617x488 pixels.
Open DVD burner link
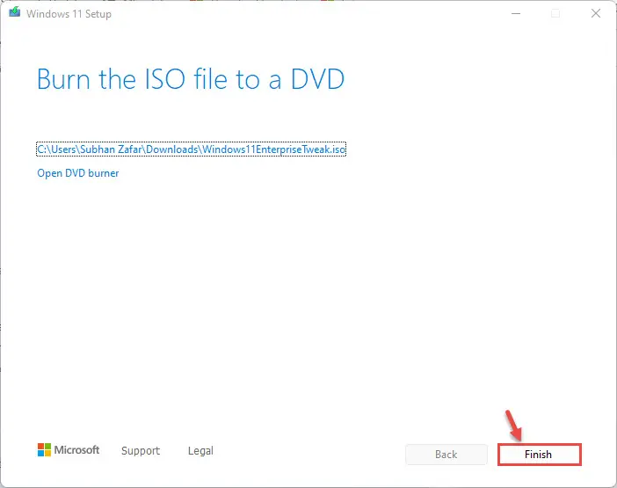click(x=78, y=173)
